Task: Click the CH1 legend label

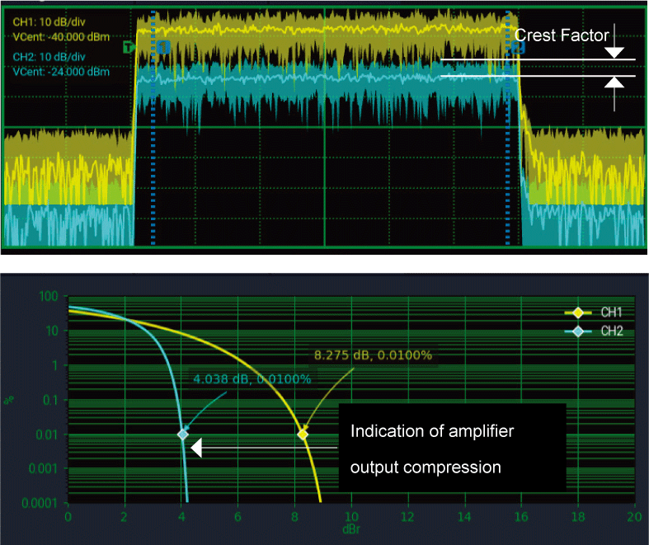Action: point(611,312)
